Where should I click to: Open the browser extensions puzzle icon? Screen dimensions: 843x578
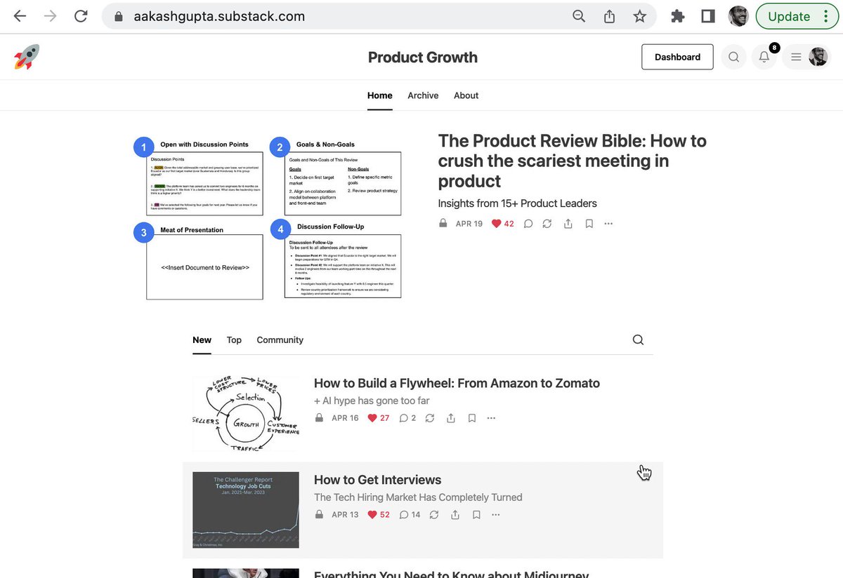(x=678, y=16)
